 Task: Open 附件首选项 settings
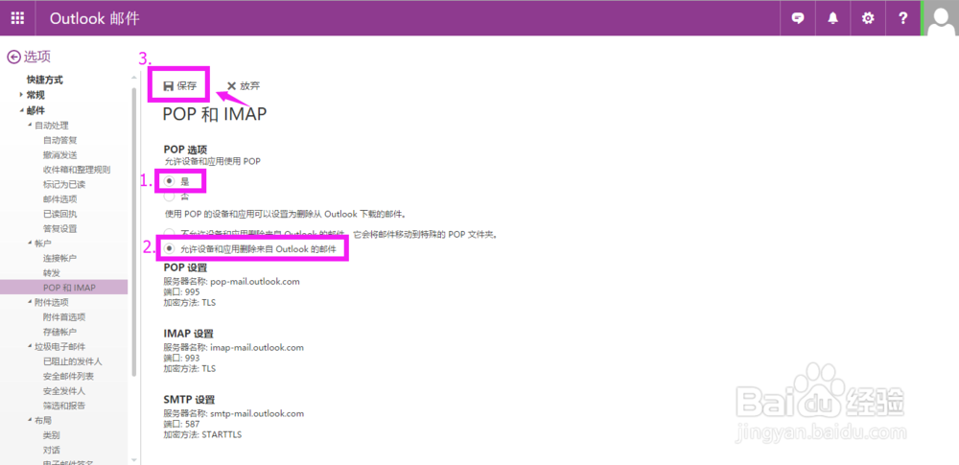pyautogui.click(x=64, y=316)
